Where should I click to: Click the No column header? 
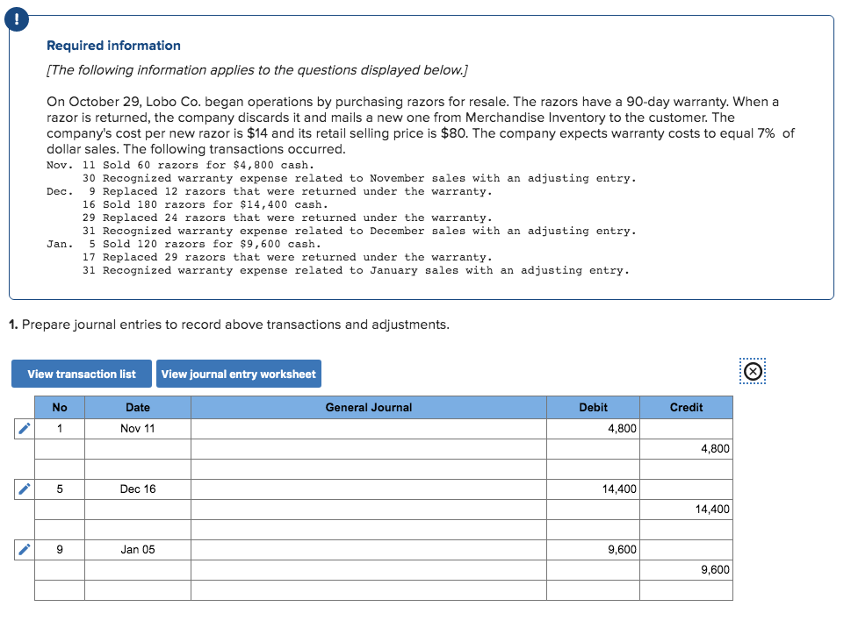59,407
